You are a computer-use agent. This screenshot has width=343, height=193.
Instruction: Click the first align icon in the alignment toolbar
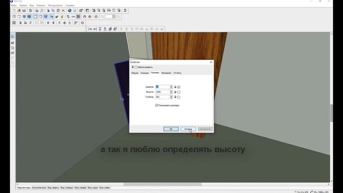[x=90, y=29]
